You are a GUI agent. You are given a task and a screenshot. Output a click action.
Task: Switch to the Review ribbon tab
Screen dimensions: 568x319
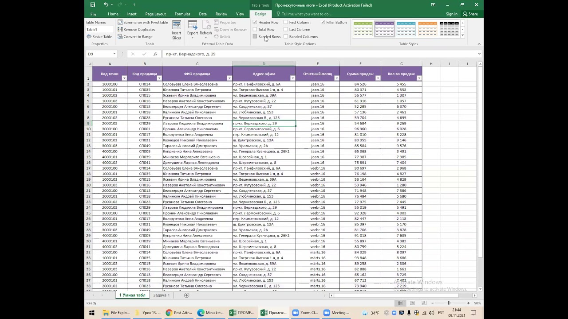(221, 14)
